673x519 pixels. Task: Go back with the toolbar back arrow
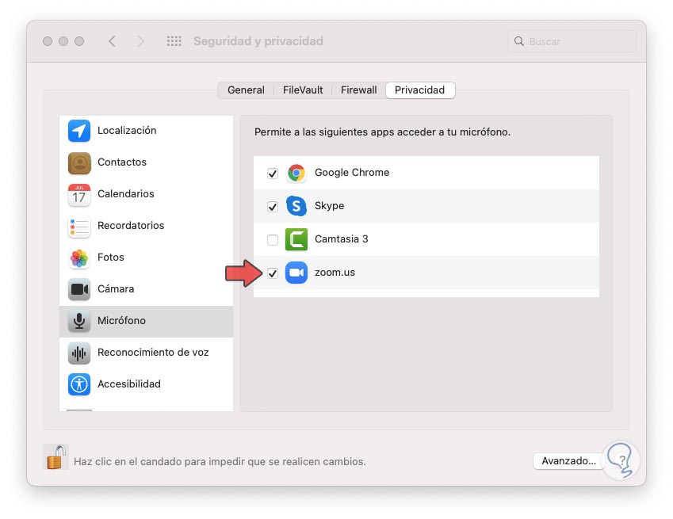[x=112, y=41]
